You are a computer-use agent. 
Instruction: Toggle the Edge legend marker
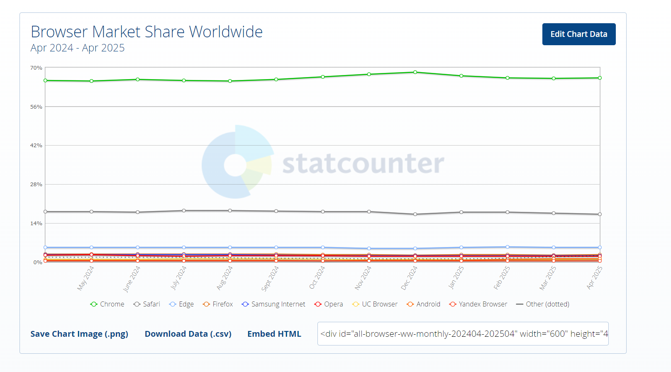[x=173, y=304]
